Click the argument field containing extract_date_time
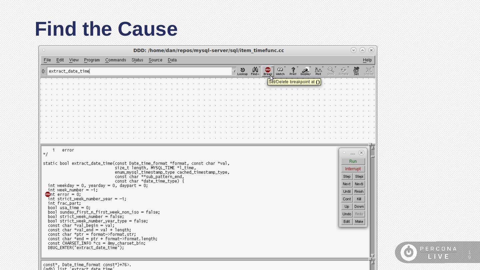 point(139,71)
